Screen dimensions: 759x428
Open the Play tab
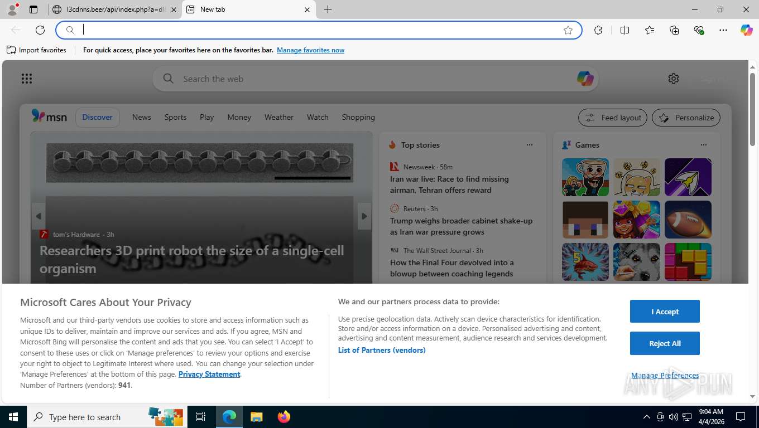click(x=207, y=117)
